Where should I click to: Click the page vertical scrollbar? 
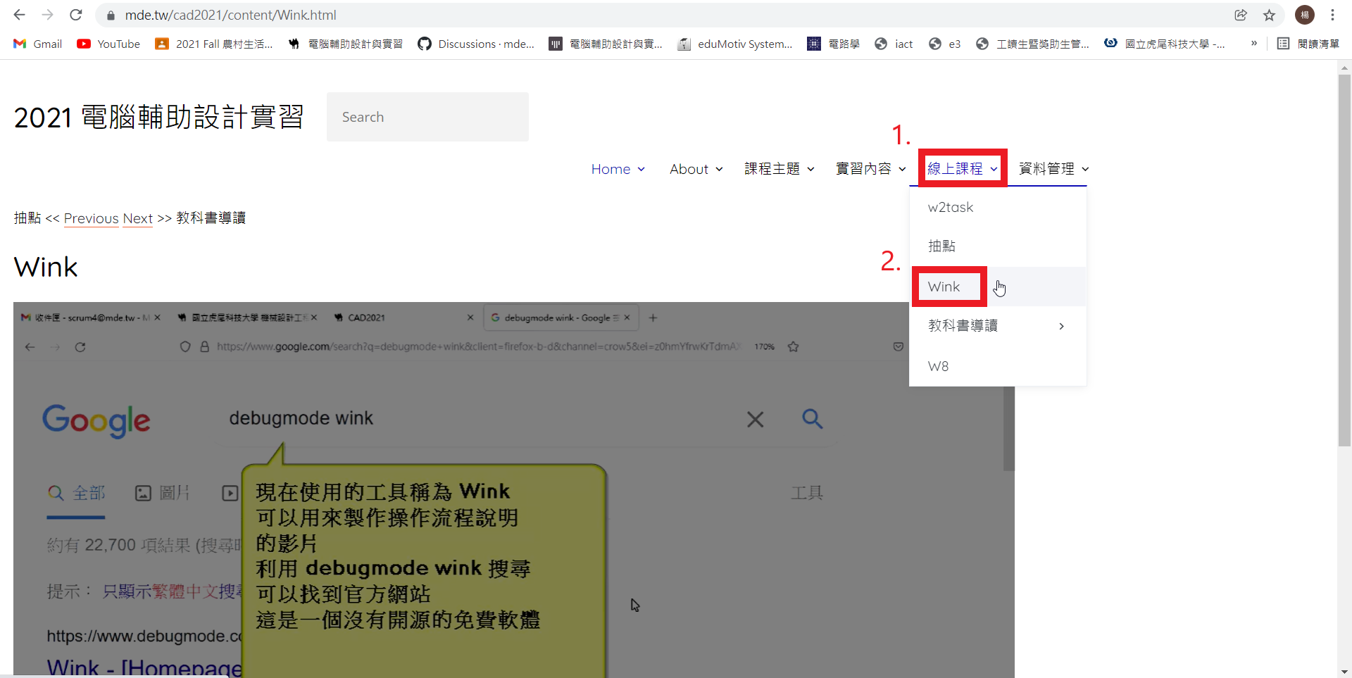tap(1344, 260)
